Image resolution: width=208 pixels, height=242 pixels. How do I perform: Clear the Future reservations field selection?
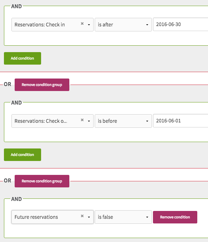[82, 216]
